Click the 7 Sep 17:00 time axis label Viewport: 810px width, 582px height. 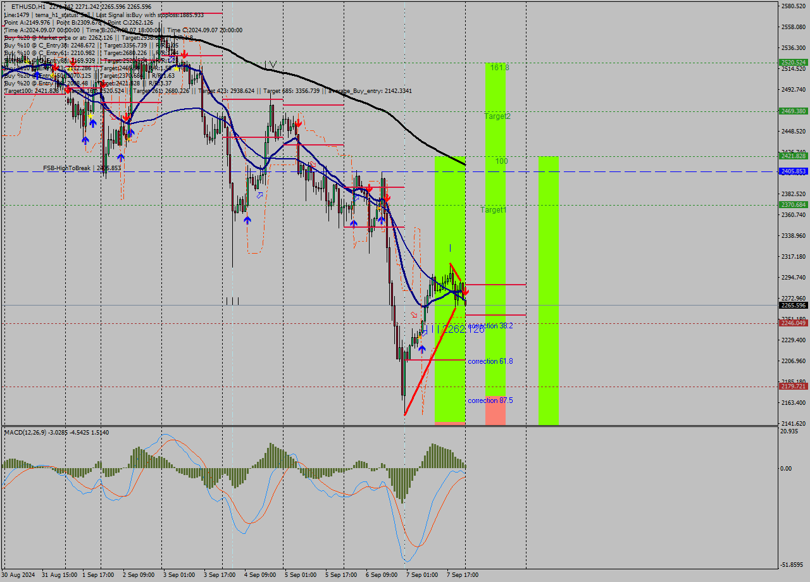(x=461, y=576)
